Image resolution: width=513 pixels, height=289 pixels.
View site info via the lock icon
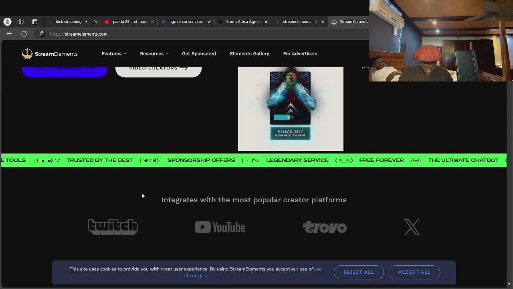pyautogui.click(x=42, y=34)
